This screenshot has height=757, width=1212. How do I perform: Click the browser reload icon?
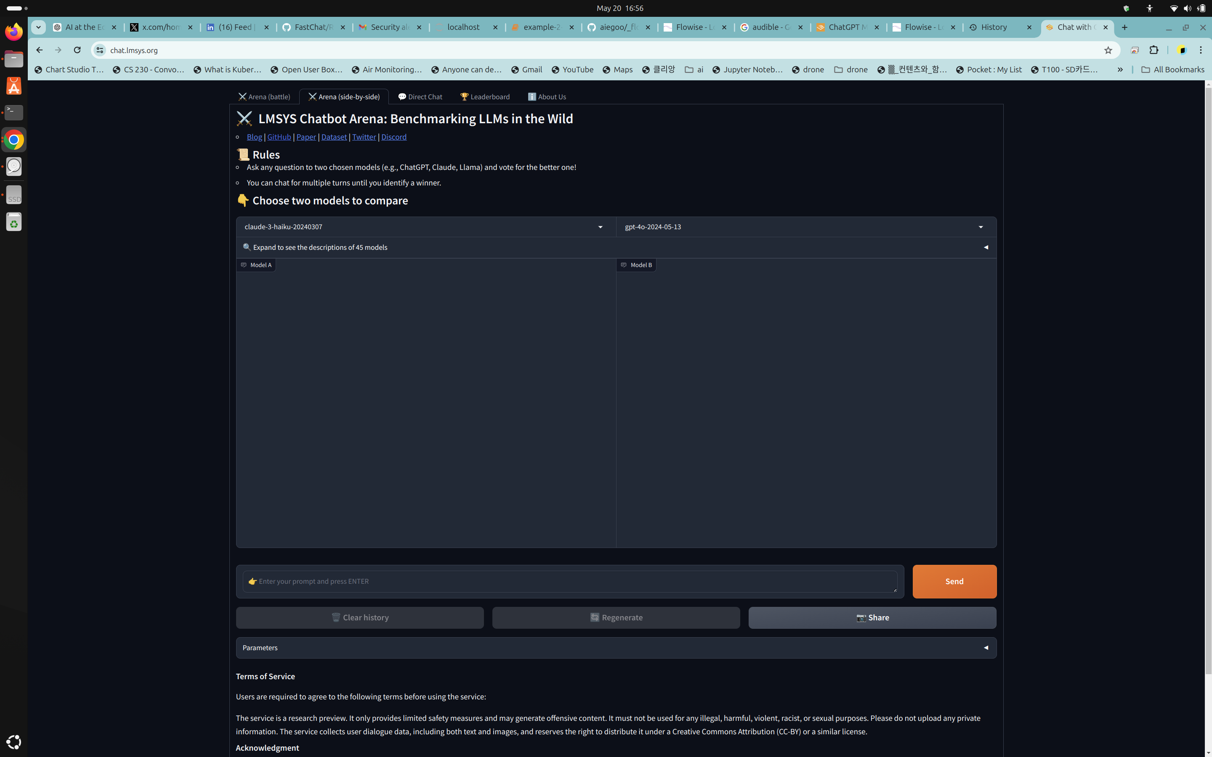pyautogui.click(x=77, y=50)
